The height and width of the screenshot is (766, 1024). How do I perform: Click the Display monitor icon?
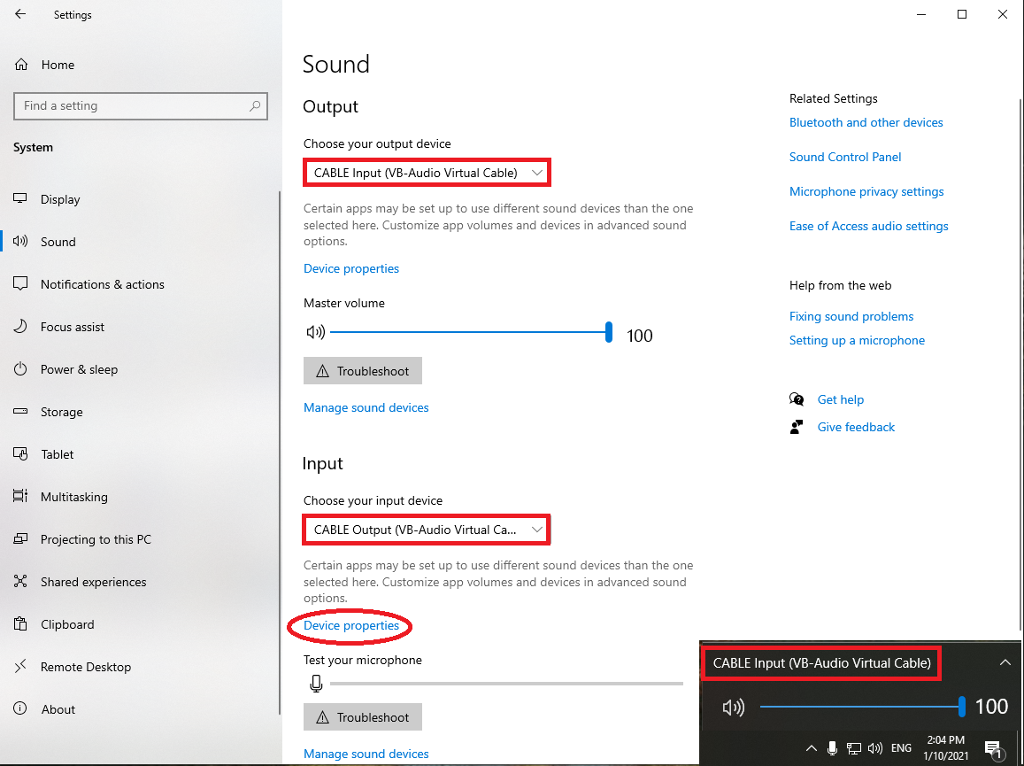20,198
